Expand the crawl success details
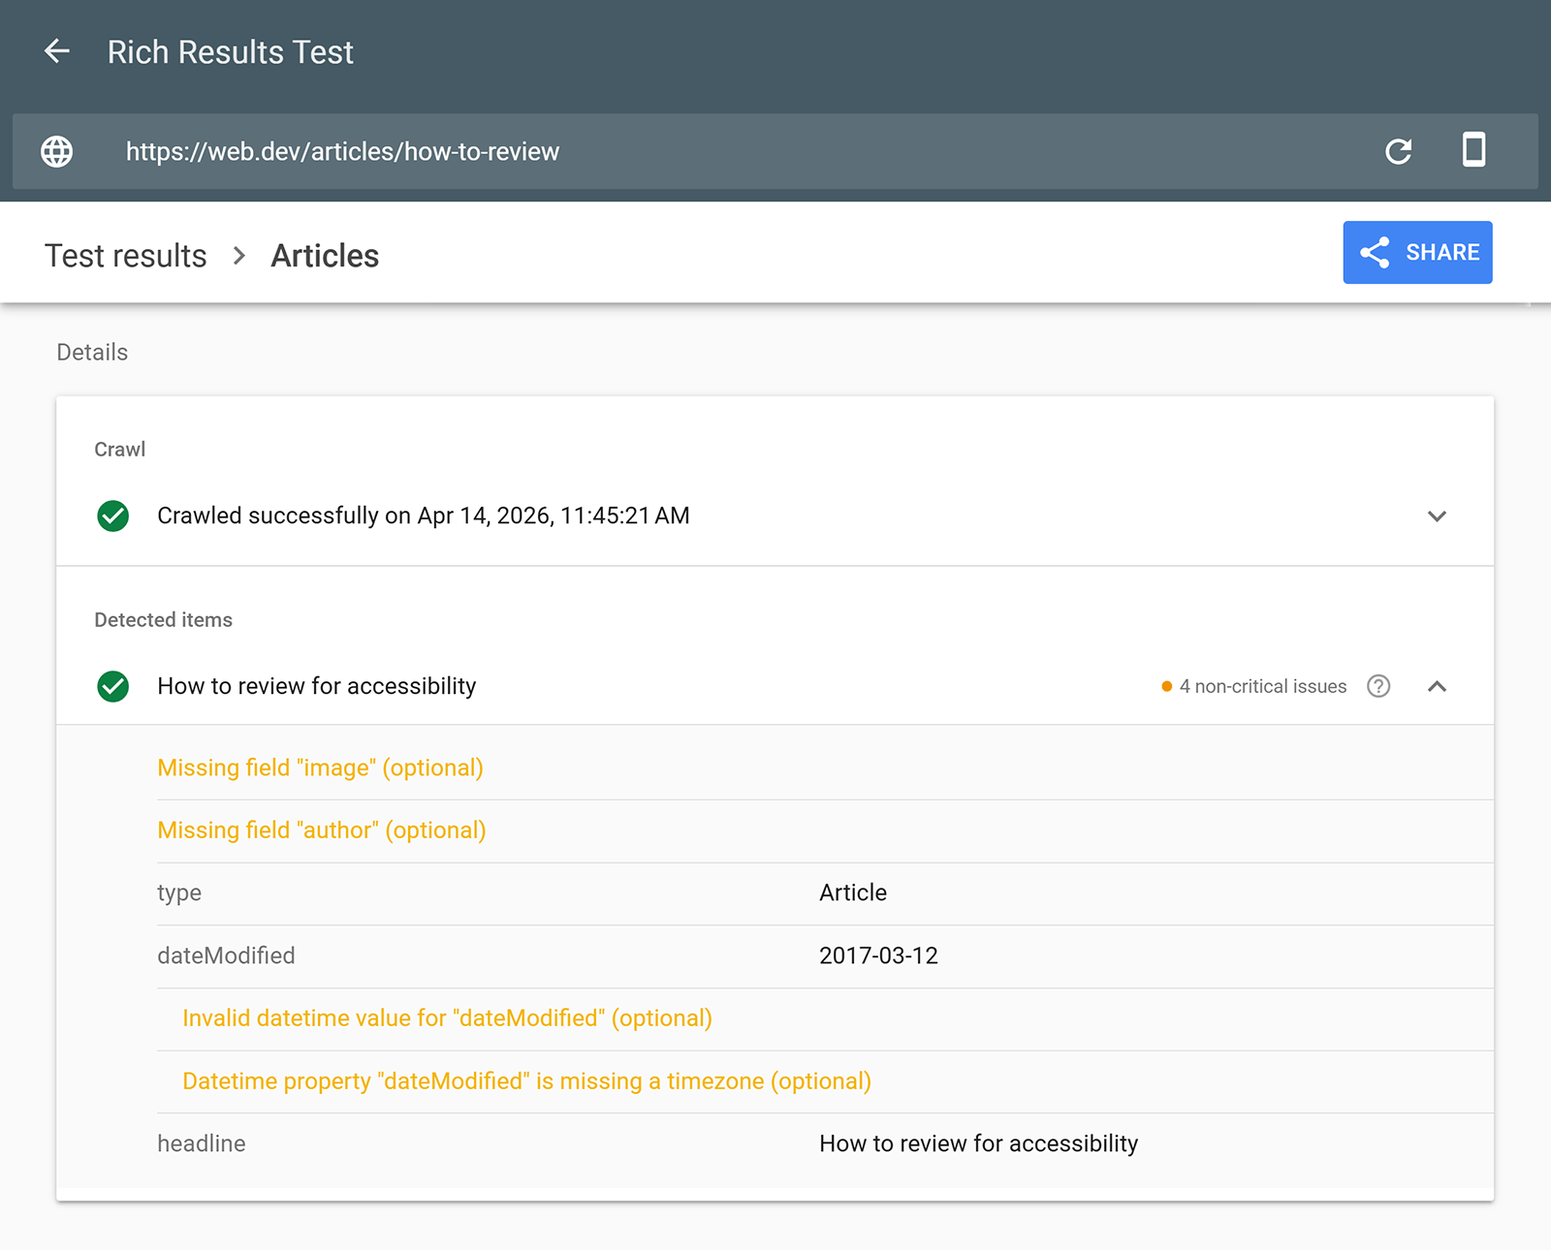 tap(1438, 516)
